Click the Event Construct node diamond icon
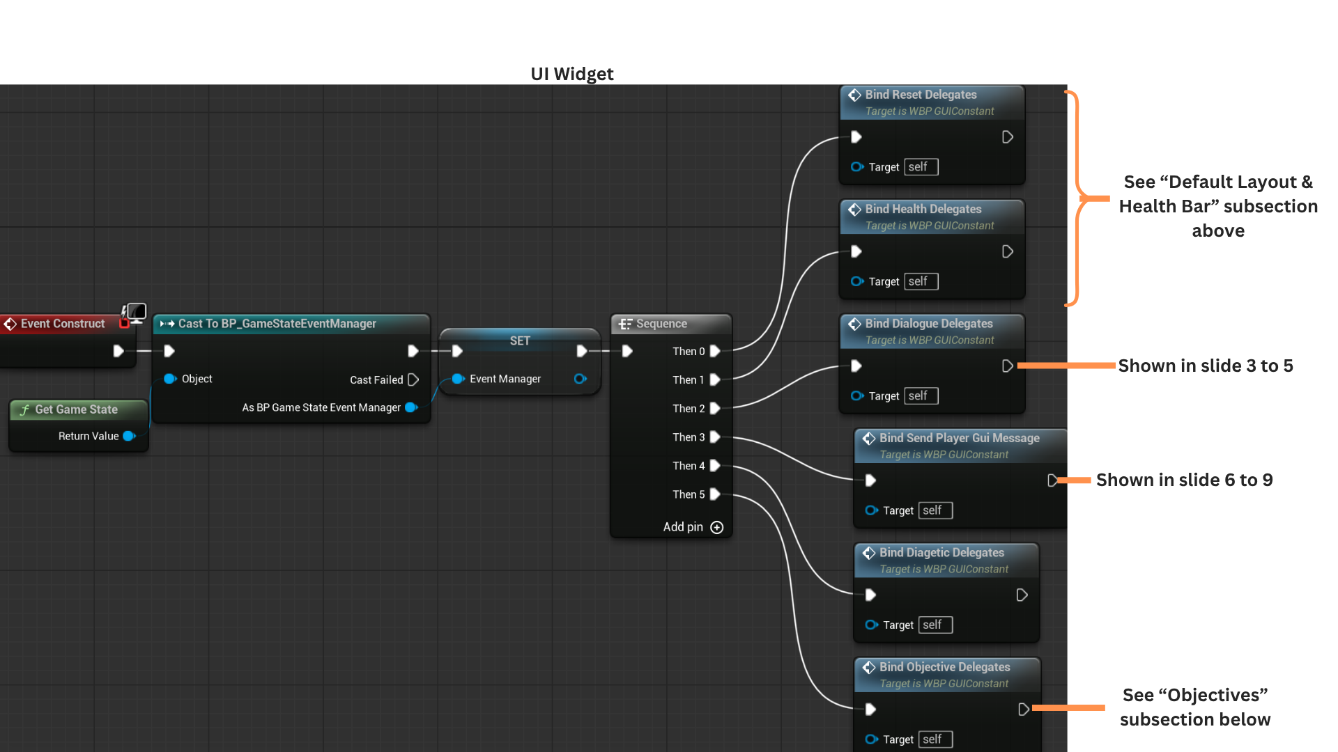 (10, 324)
